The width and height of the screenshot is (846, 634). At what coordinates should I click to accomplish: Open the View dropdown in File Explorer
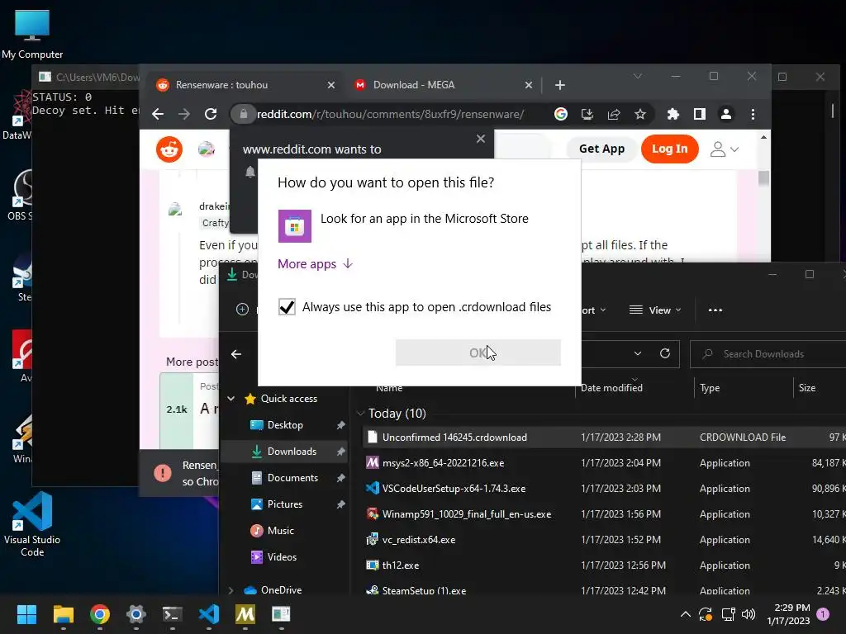point(655,310)
